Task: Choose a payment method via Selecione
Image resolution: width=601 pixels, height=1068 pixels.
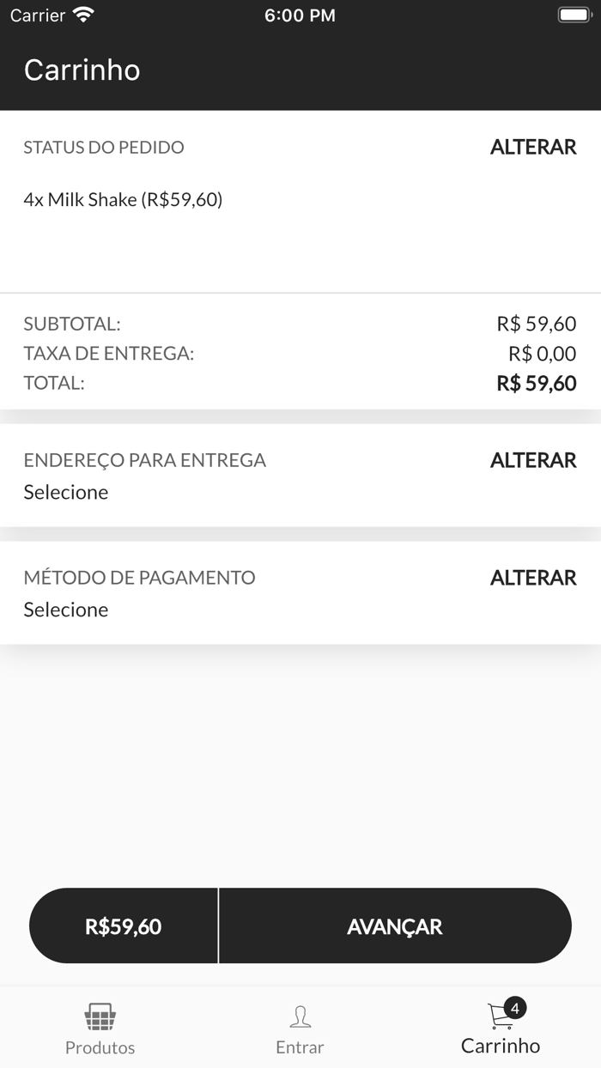Action: (66, 610)
